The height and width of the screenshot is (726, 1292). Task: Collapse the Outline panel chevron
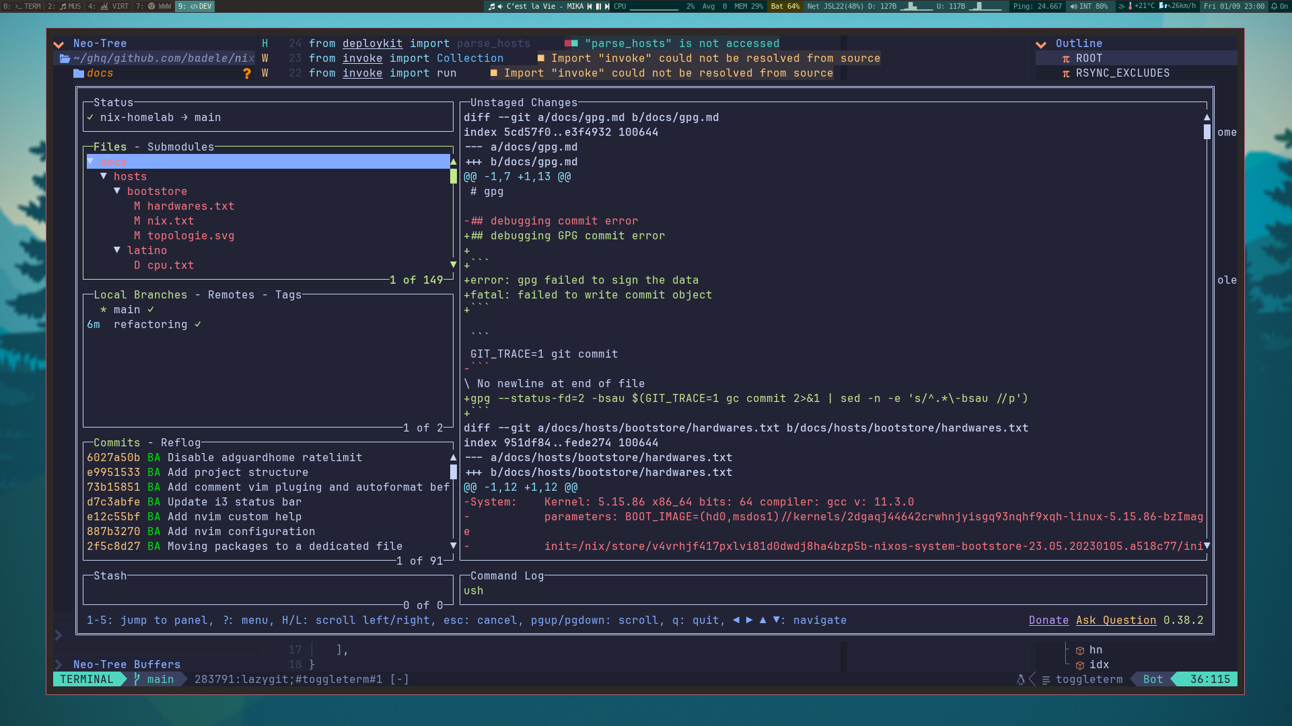(1041, 44)
